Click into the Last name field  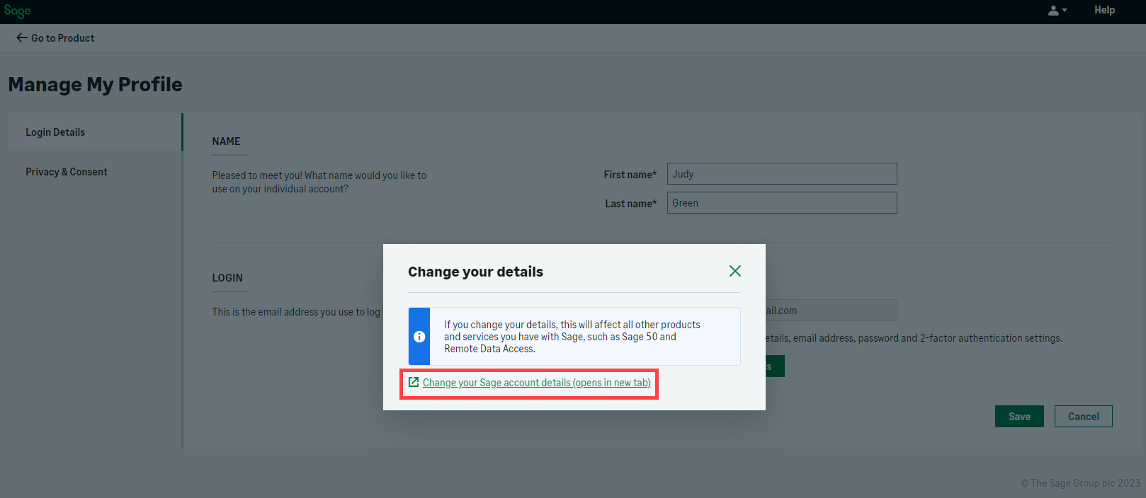[x=781, y=203]
